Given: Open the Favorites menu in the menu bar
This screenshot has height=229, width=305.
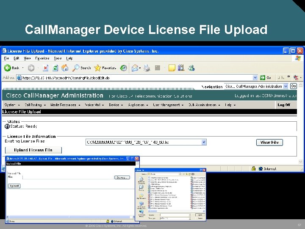Looking at the screenshot, I should (x=42, y=58).
